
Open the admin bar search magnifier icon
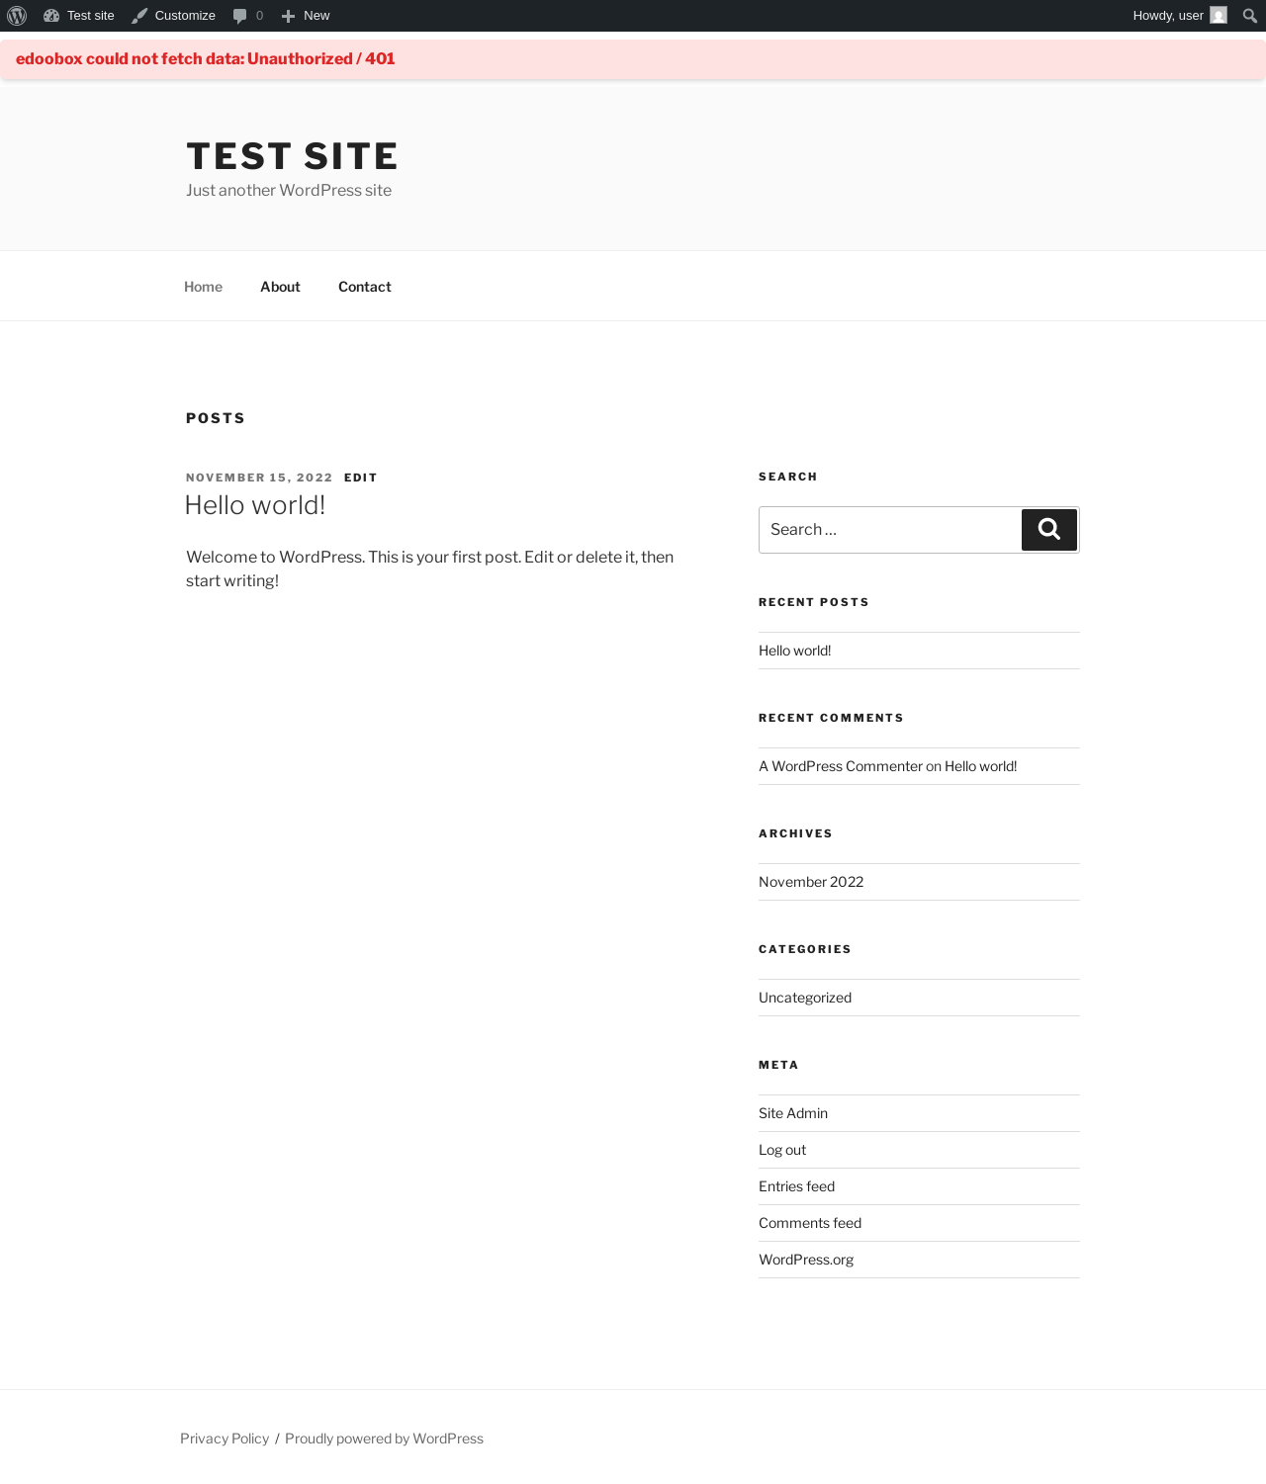pos(1249,16)
